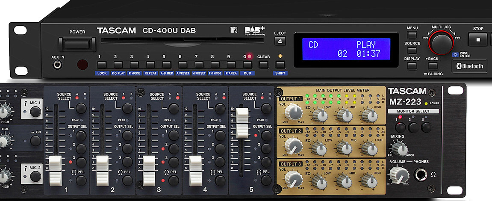This screenshot has height=201, width=492.
Task: Click the MULTI JOG knob to enter
Action: 442,43
